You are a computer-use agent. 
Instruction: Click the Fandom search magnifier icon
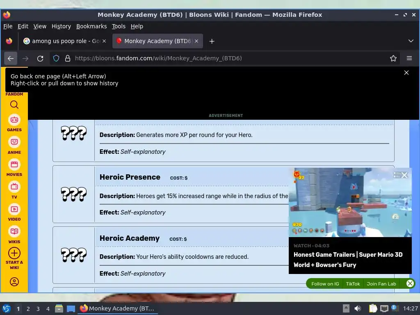[14, 105]
